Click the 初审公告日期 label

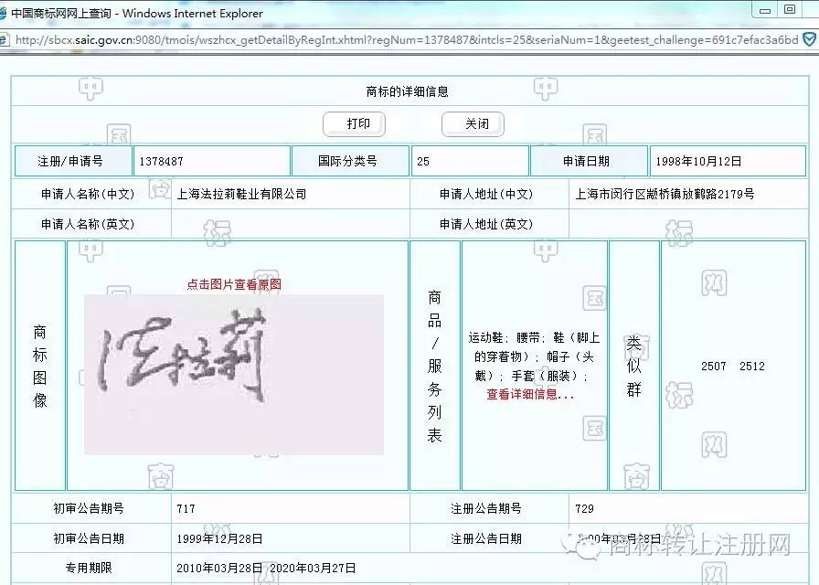pyautogui.click(x=89, y=538)
